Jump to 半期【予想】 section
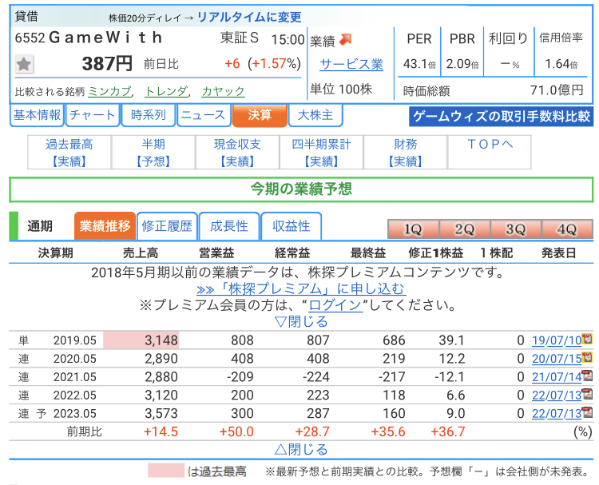 pyautogui.click(x=153, y=152)
